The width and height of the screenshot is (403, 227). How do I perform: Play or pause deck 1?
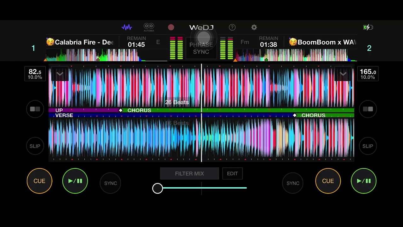pos(75,181)
